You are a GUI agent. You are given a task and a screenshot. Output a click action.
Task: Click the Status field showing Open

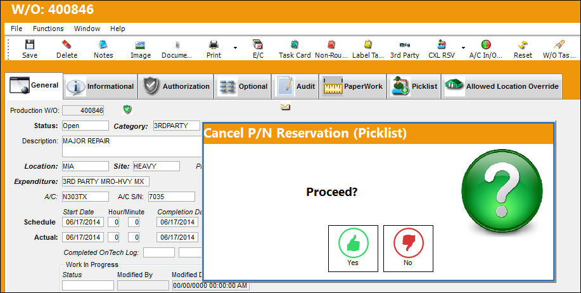point(86,126)
